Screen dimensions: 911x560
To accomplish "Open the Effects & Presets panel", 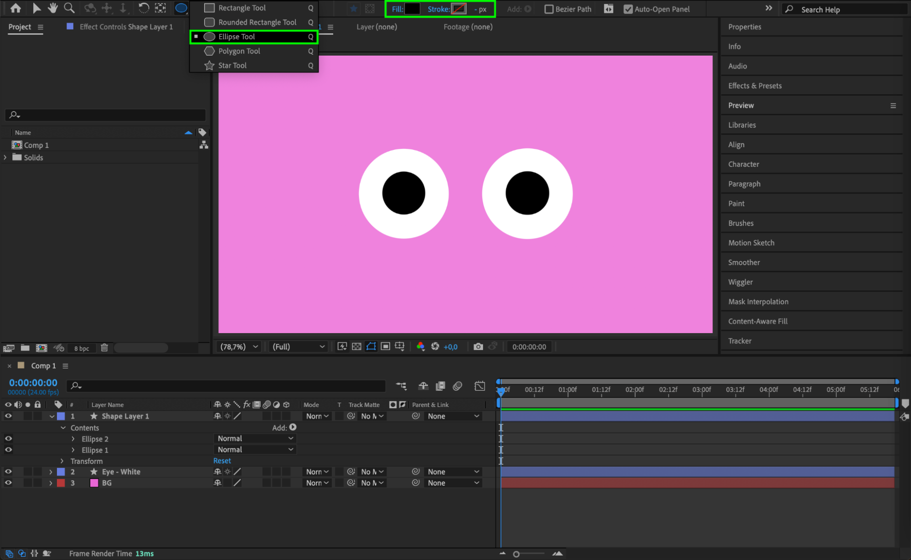I will click(755, 86).
